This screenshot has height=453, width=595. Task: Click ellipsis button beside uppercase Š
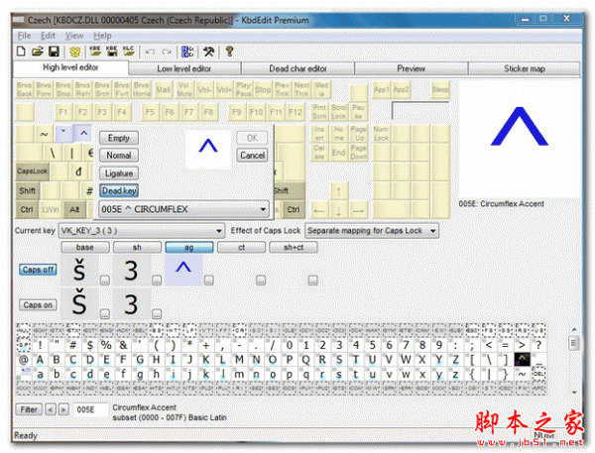(105, 314)
